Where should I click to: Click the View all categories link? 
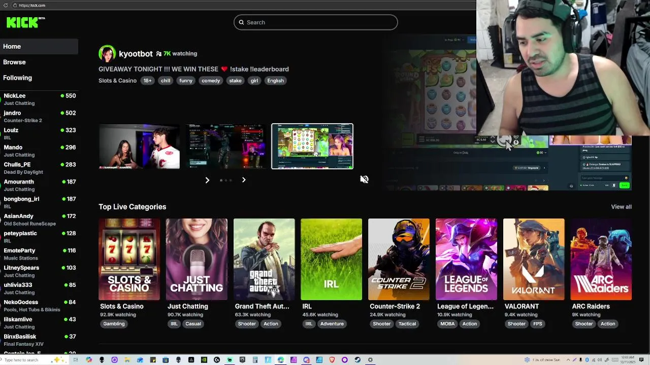[x=621, y=206]
